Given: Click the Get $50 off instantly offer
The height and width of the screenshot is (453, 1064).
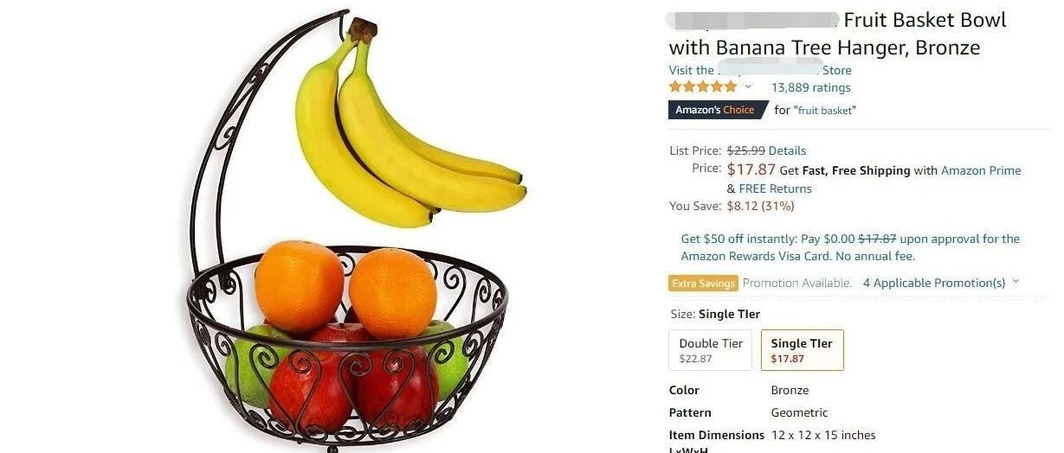Looking at the screenshot, I should point(850,247).
